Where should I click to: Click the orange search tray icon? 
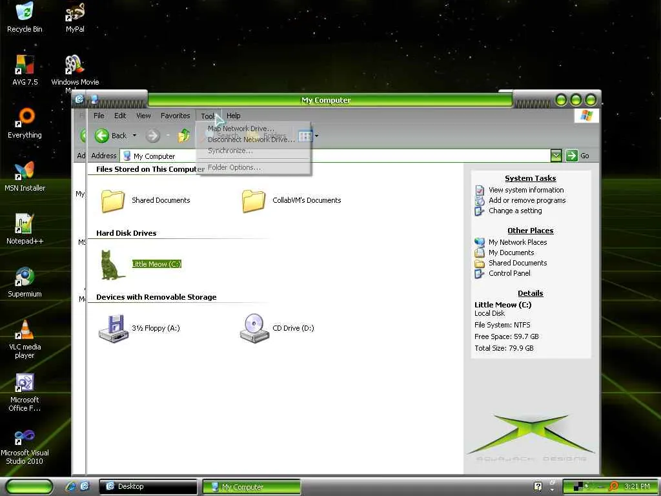click(x=613, y=486)
